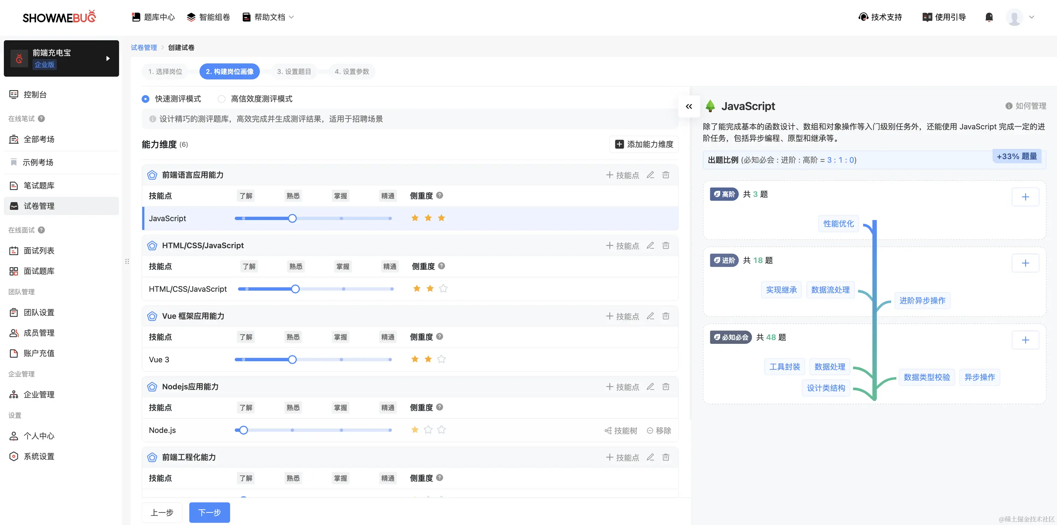Go to 3. 设置题目 step tab
Screen dimensions: 1057x525
click(x=294, y=71)
